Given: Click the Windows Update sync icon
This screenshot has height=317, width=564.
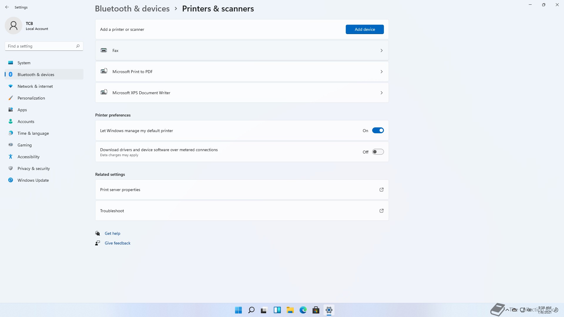Looking at the screenshot, I should pyautogui.click(x=11, y=180).
